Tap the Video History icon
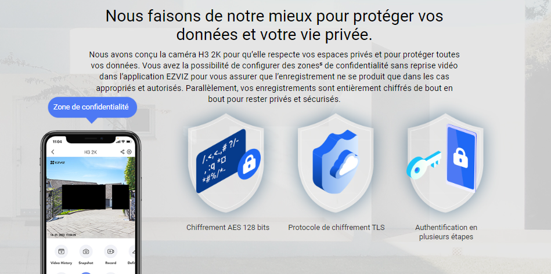The height and width of the screenshot is (274, 551). 62,251
